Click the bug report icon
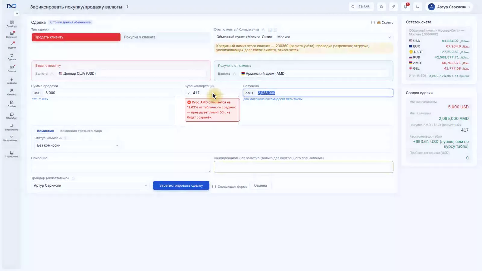 click(381, 7)
